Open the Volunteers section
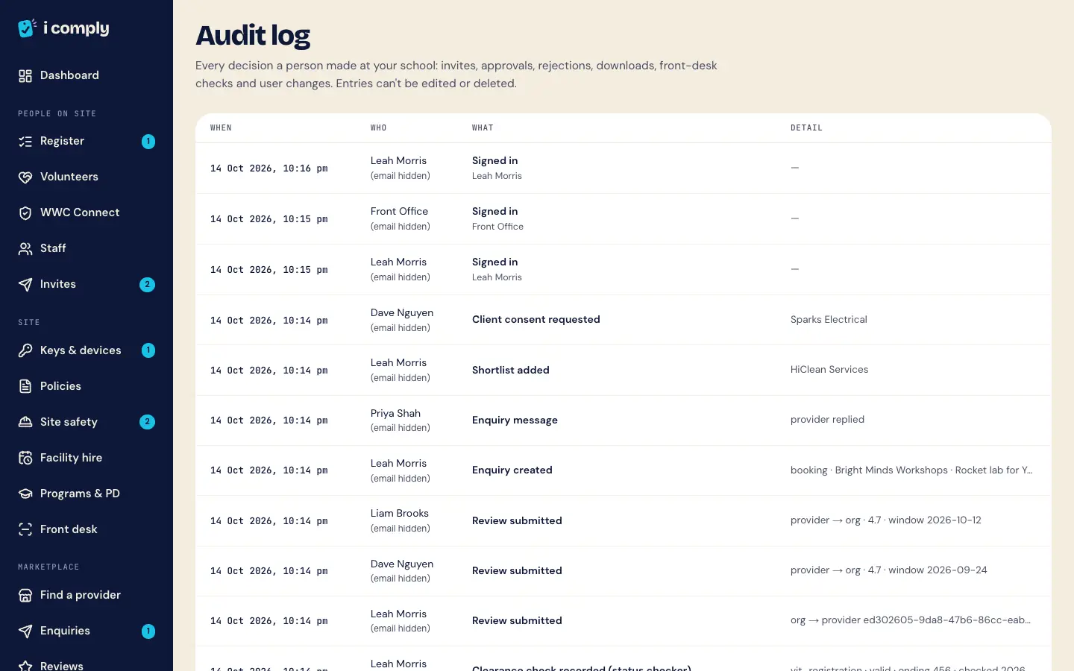The height and width of the screenshot is (671, 1074). [x=87, y=177]
